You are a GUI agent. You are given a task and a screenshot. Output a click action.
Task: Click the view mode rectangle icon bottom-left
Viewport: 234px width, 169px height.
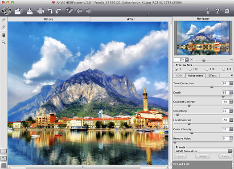click(x=4, y=151)
